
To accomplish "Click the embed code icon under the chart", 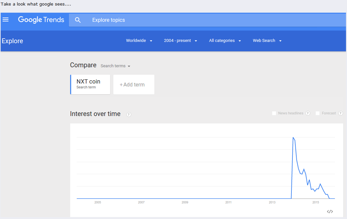I will tap(330, 212).
